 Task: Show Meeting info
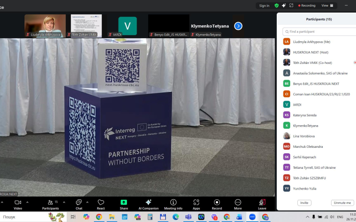click(x=173, y=203)
